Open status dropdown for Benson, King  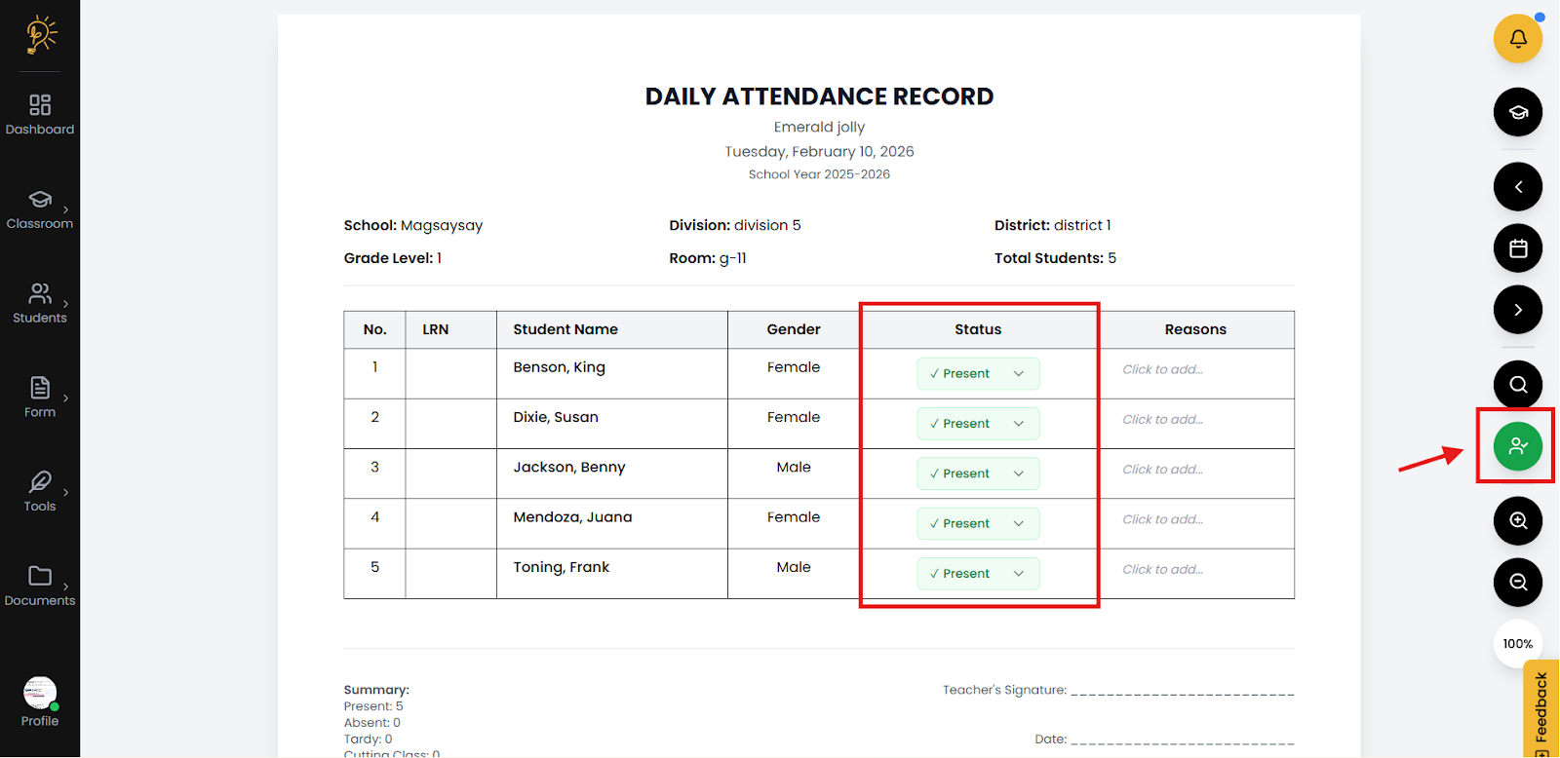tap(978, 374)
